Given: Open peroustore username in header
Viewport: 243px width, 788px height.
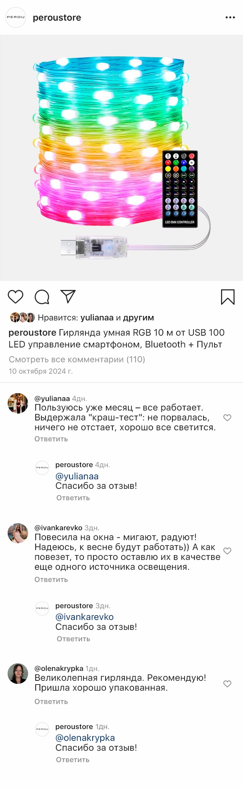Looking at the screenshot, I should (57, 18).
